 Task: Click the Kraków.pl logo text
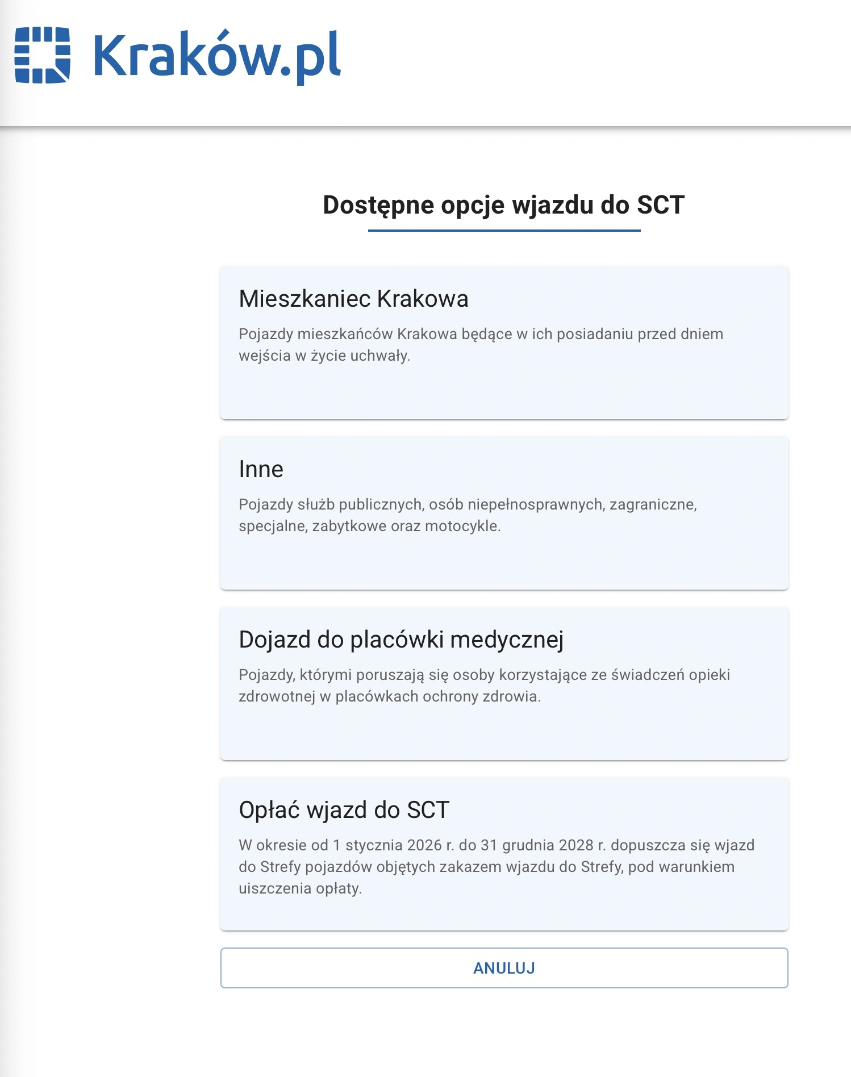pyautogui.click(x=216, y=55)
